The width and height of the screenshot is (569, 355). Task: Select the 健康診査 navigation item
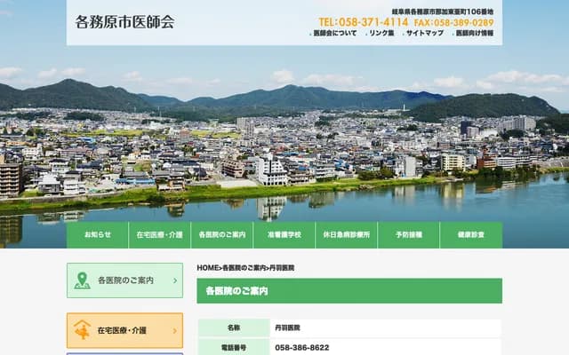point(471,234)
